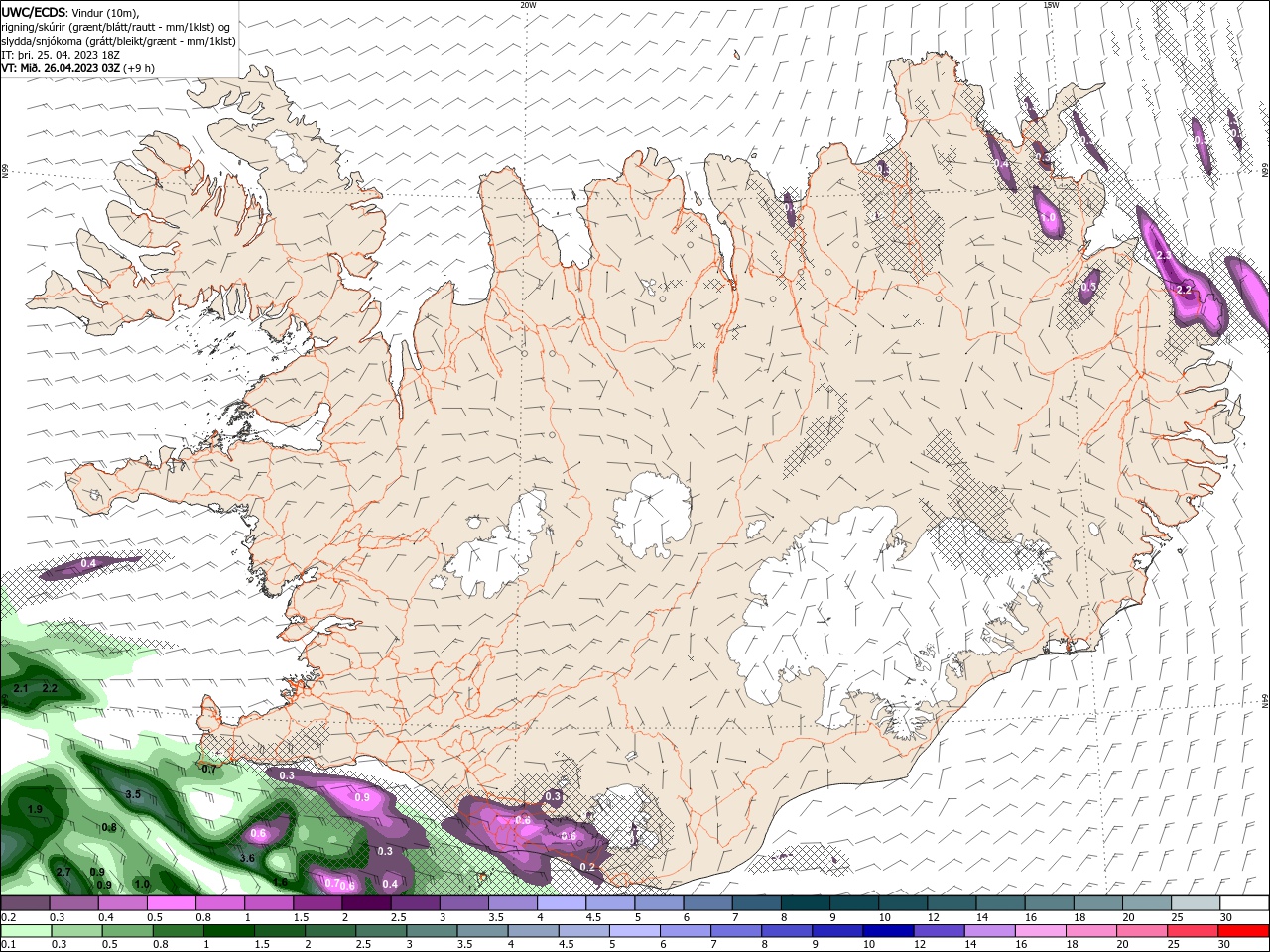The image size is (1270, 952).
Task: Click the '1.9' rain value in the southwest sea
Action: pos(36,810)
